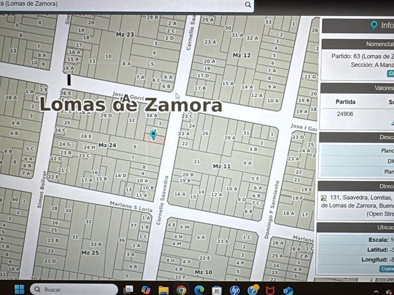This screenshot has width=394, height=295.
Task: Click the Descargas panel header
Action: (356, 137)
